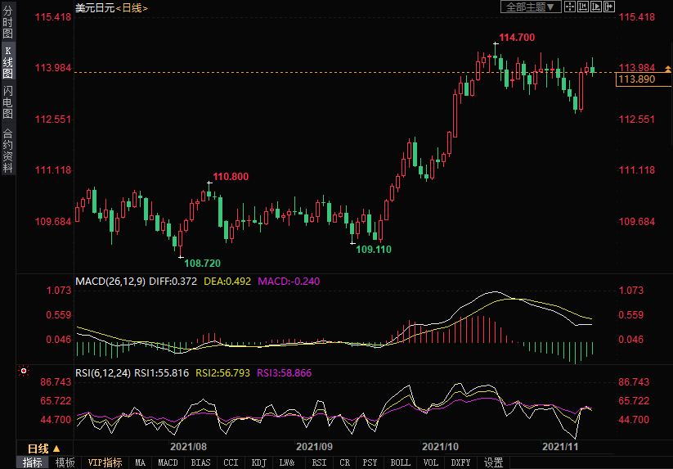Image resolution: width=673 pixels, height=469 pixels.
Task: Open 合约资料 contract info tab
Action: (x=7, y=150)
